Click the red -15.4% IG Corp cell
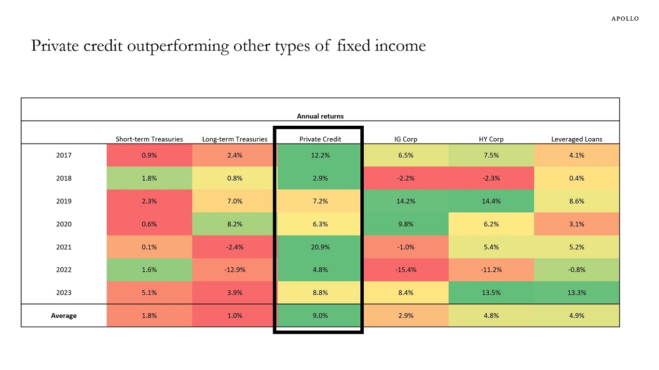 tap(405, 270)
